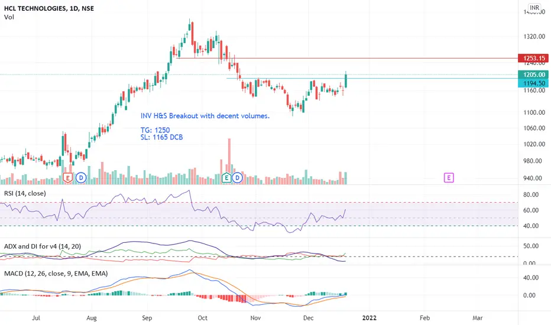This screenshot has height=325, width=551.
Task: Select the TG: 1250 annotation text
Action: [155, 130]
